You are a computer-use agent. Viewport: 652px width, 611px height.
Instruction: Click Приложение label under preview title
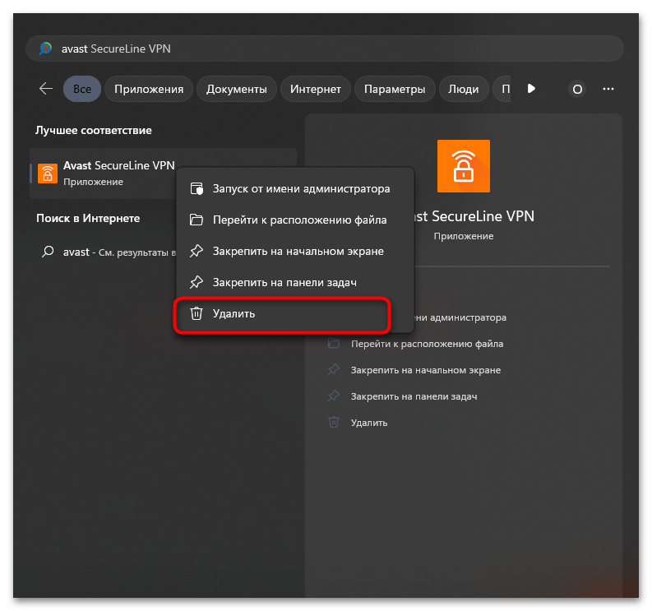[464, 236]
